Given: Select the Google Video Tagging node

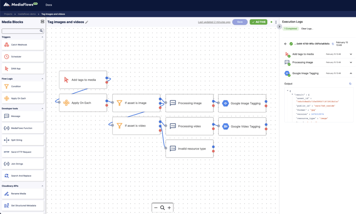Looking at the screenshot, I should point(242,126).
